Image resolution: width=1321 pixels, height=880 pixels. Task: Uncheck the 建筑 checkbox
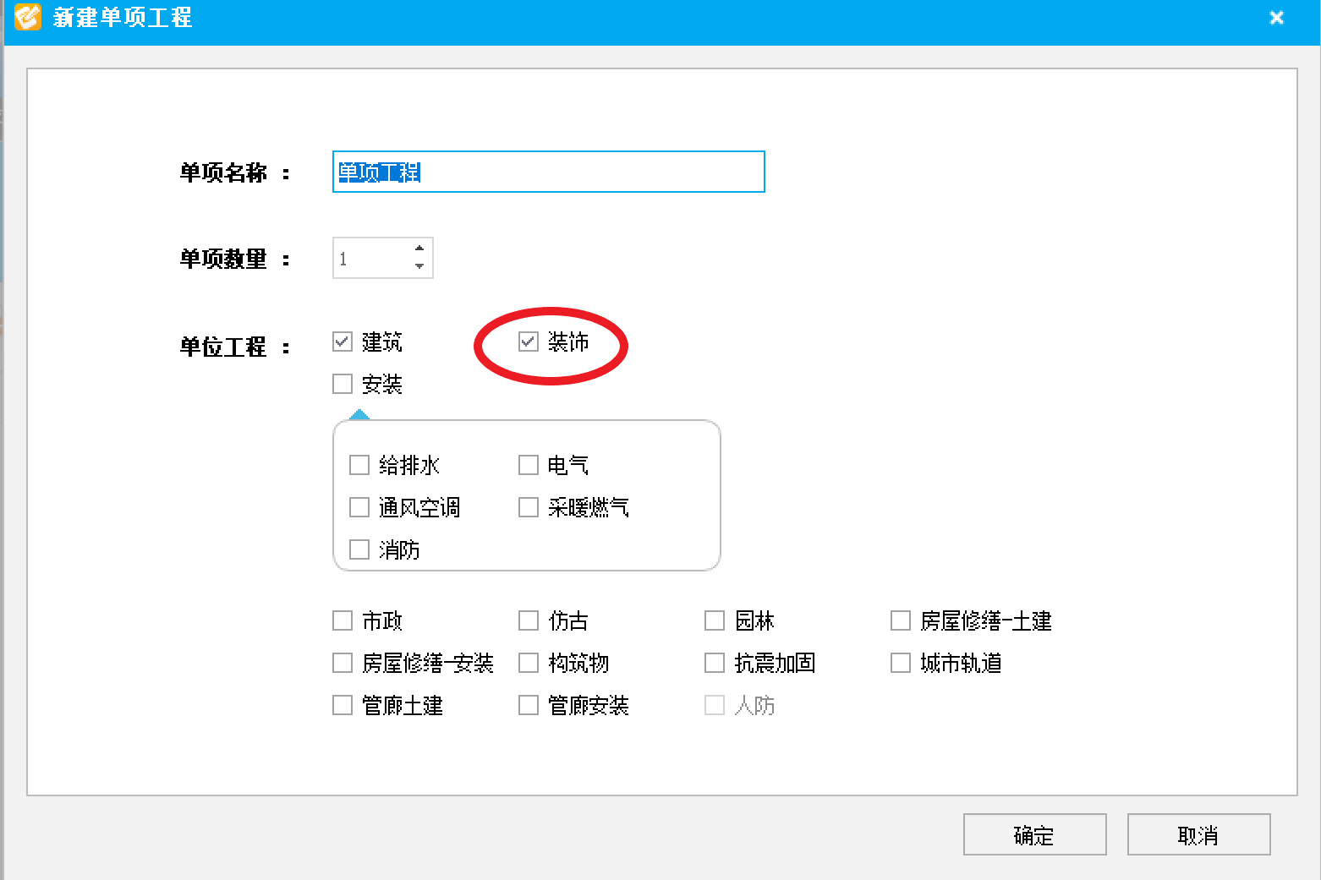[x=343, y=342]
